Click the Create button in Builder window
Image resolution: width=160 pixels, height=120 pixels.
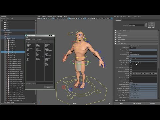point(49,87)
